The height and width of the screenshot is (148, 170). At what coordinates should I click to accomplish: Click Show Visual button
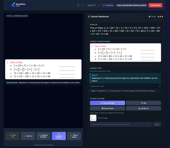point(107,108)
